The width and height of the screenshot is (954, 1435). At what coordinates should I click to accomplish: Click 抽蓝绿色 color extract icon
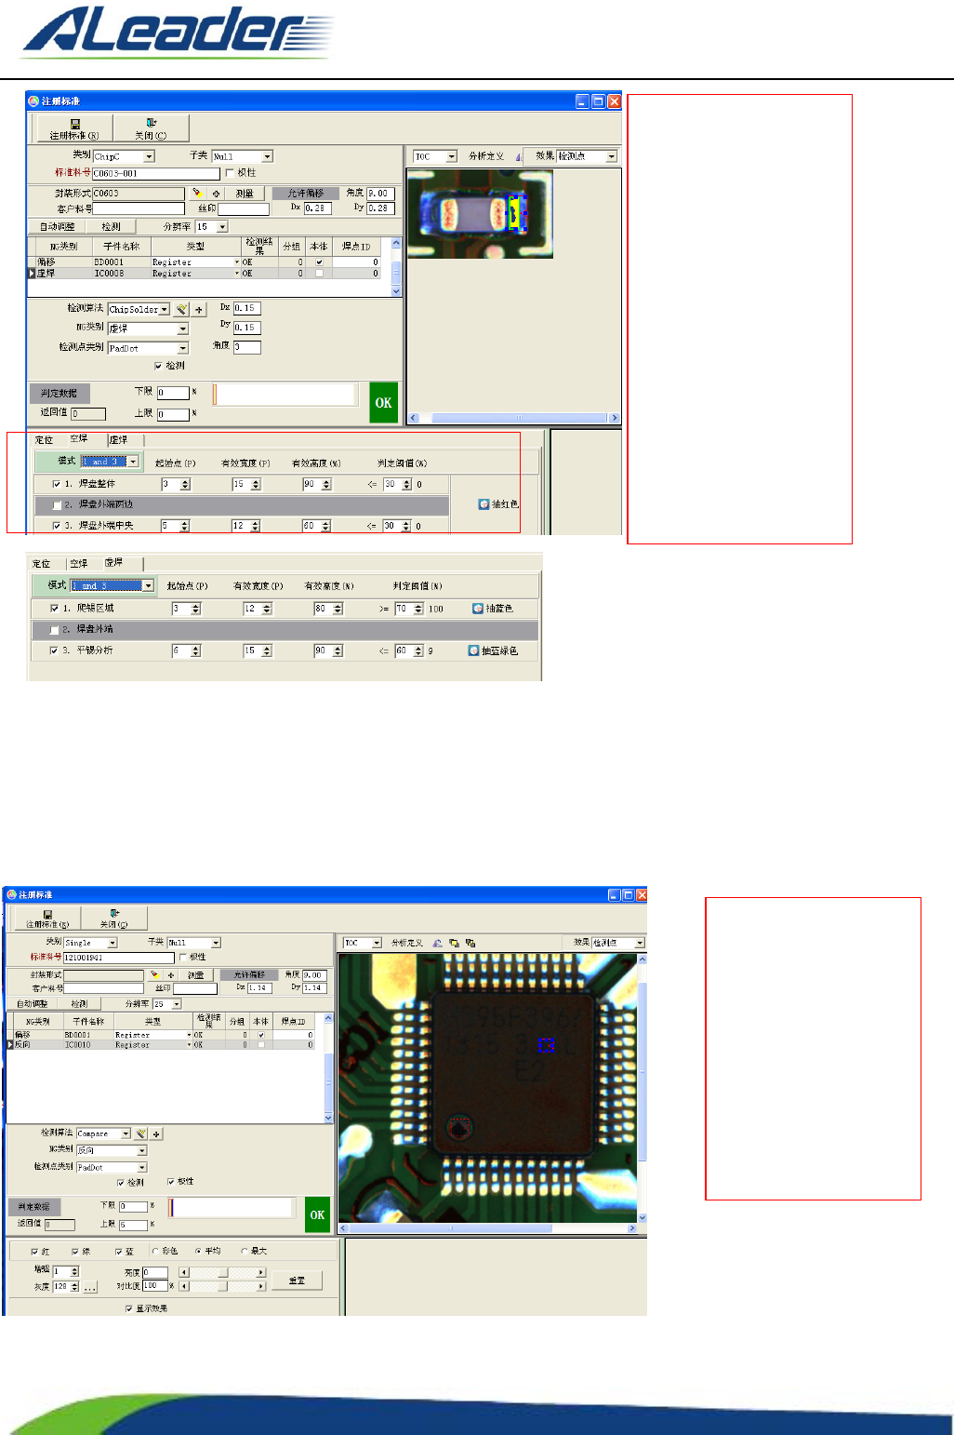point(473,650)
